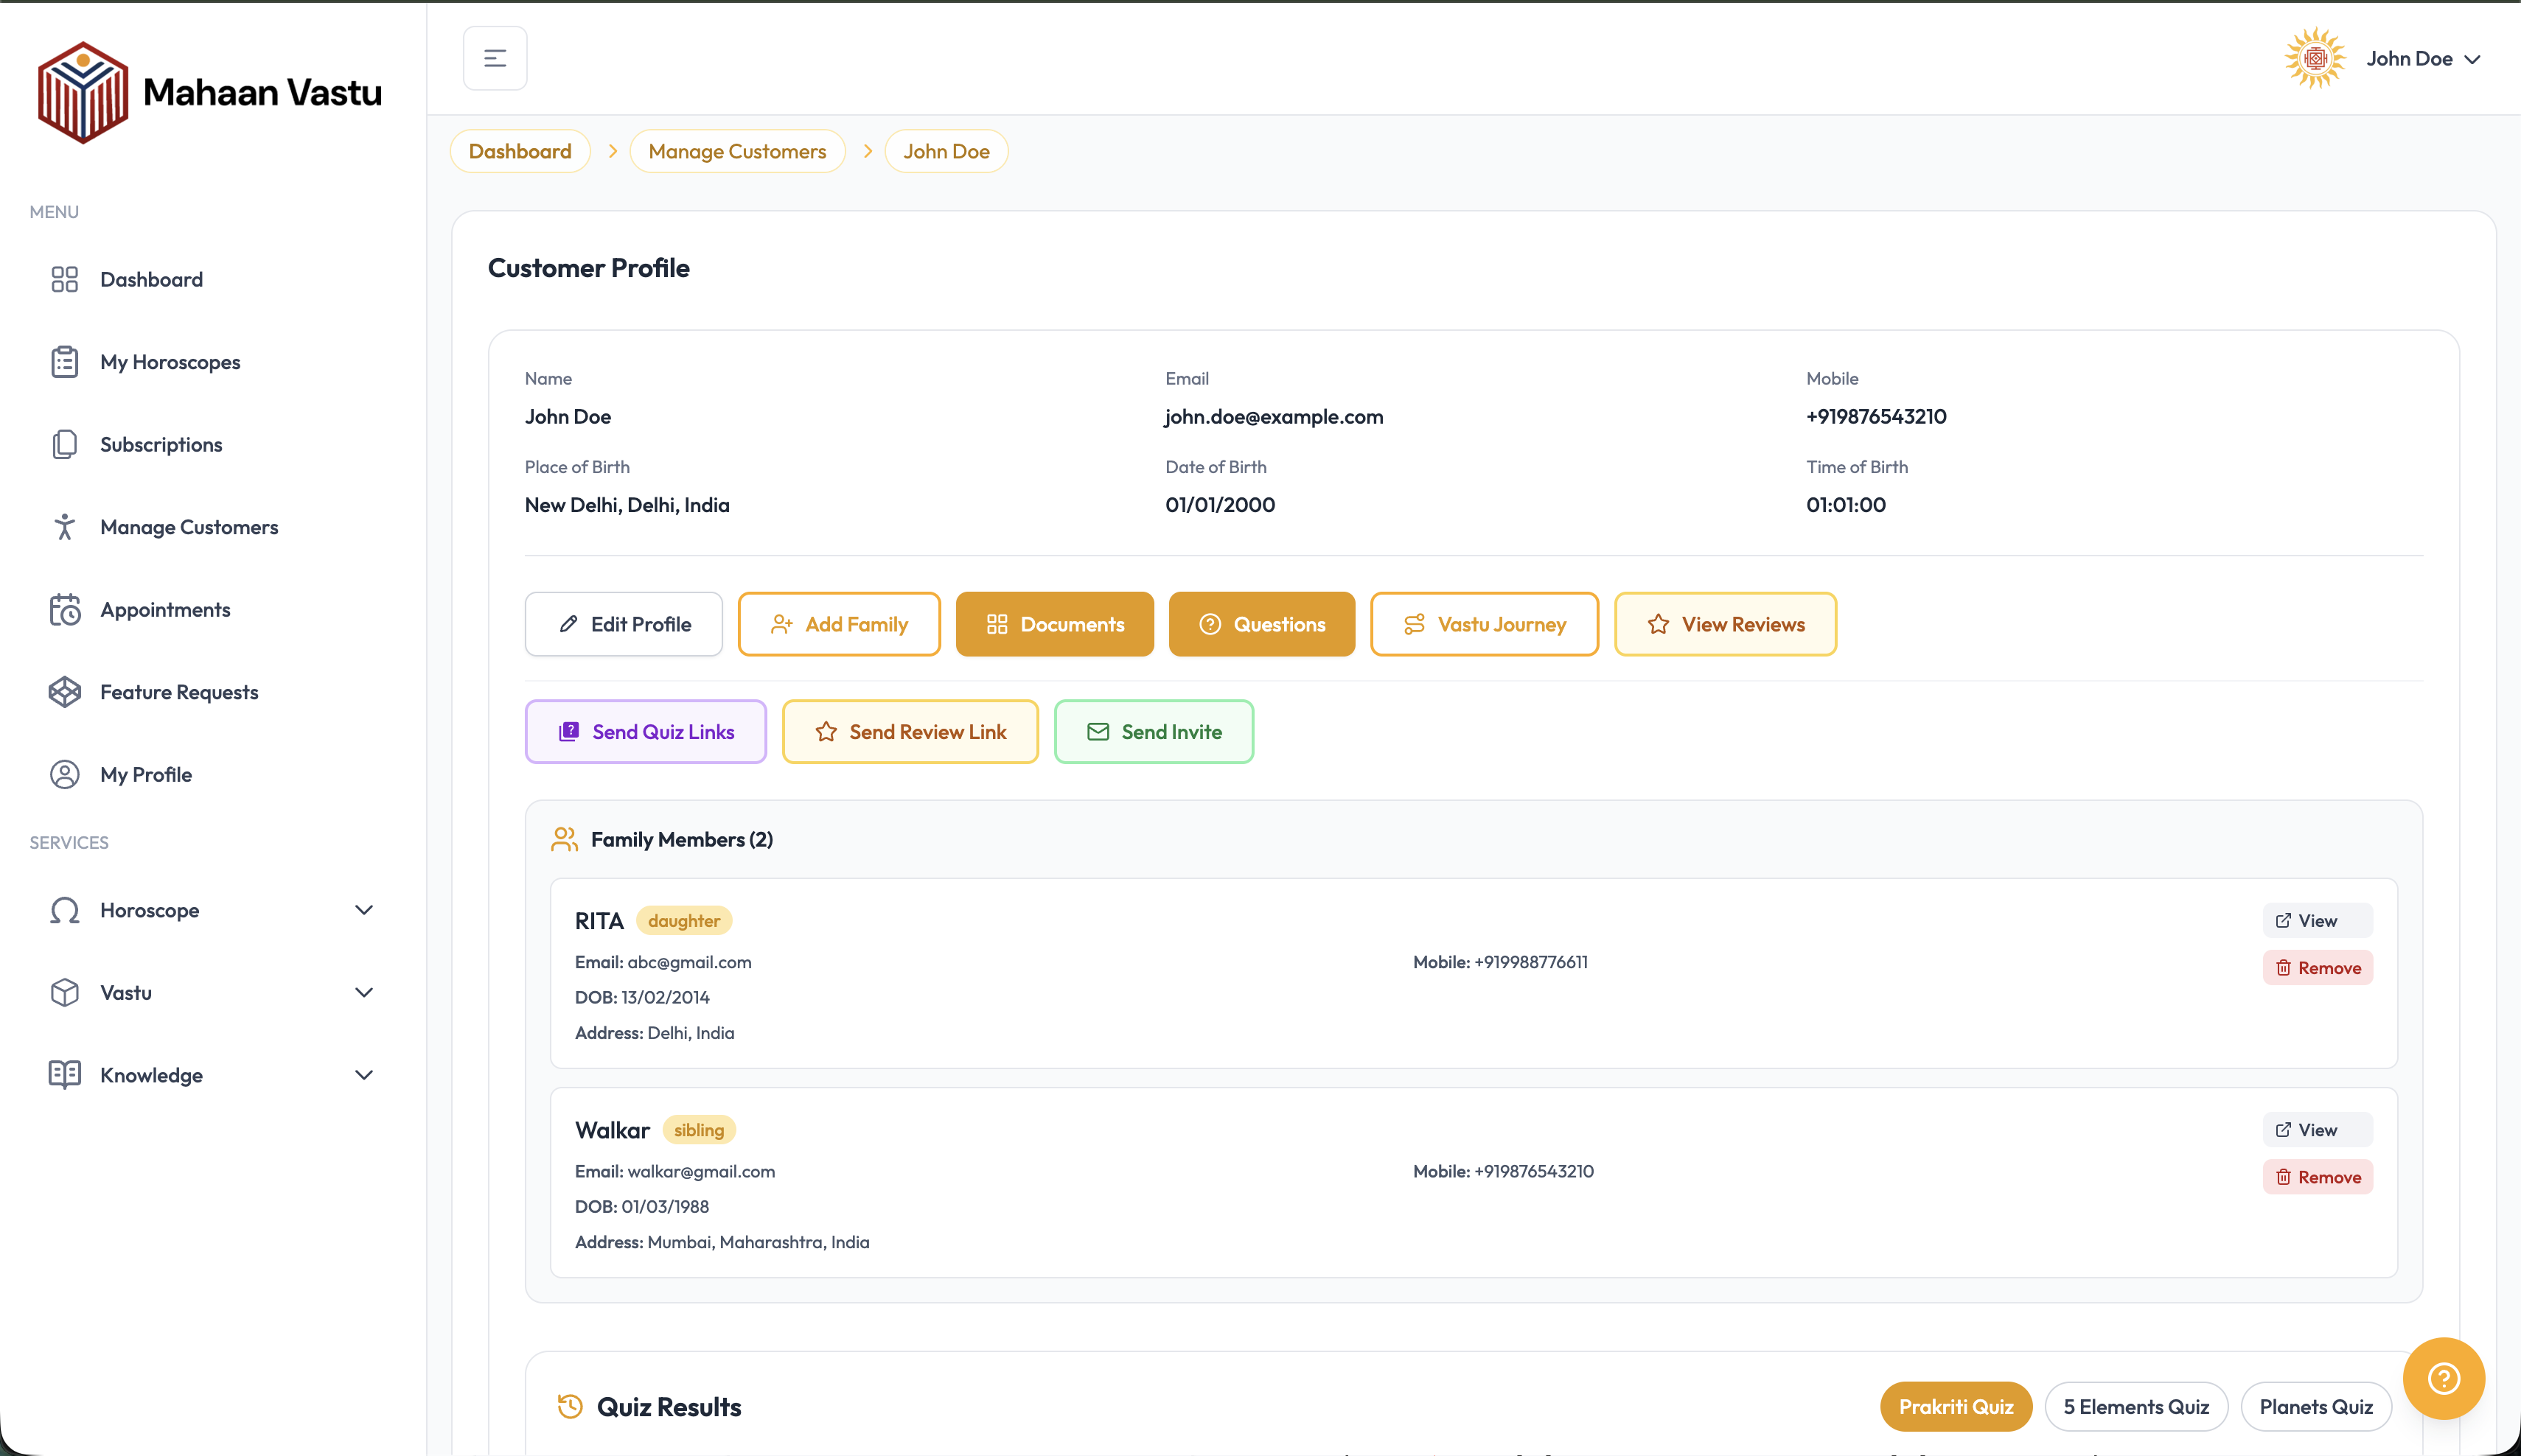Click the Quiz Results history clock icon
This screenshot has width=2521, height=1456.
click(571, 1406)
